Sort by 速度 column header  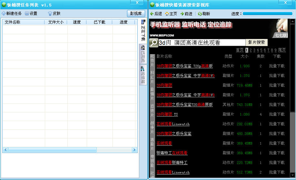77,22
